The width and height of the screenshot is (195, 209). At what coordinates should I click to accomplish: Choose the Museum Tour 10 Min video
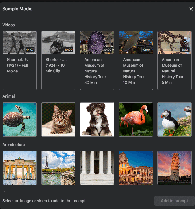pos(136,60)
